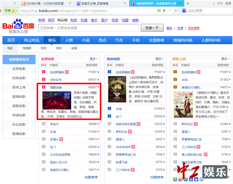Click the rank 3 badge for 宿醉迷情
Viewport: 233px width, 184px height.
[44, 87]
